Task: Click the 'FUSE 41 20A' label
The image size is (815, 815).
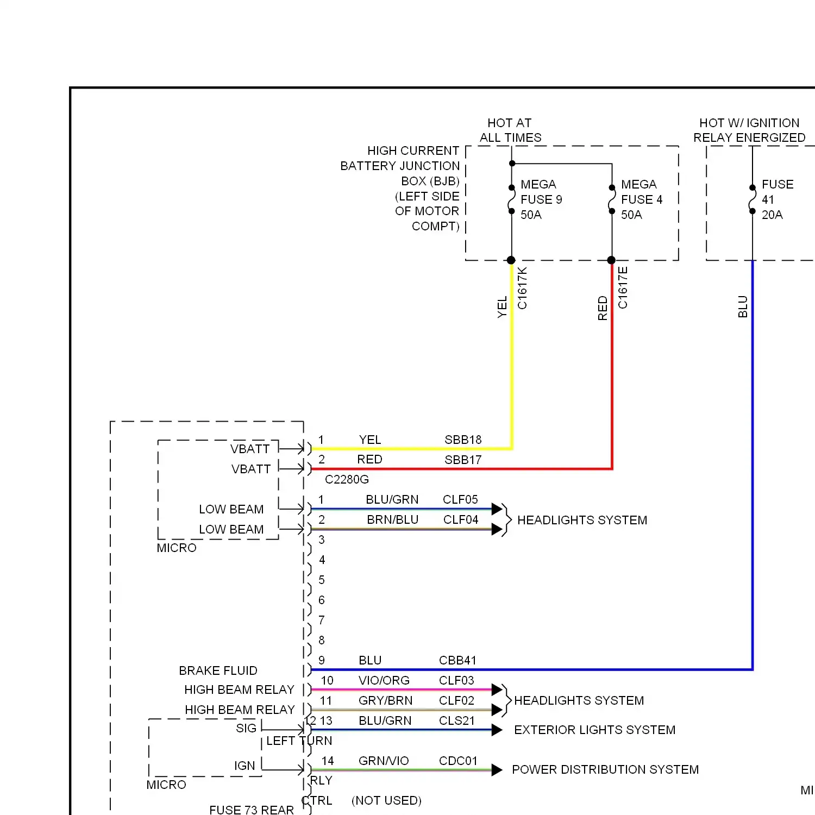Action: 778,199
